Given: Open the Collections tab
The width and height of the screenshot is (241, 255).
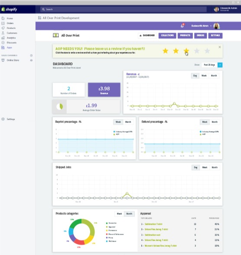Looking at the screenshot, I should click(x=167, y=36).
